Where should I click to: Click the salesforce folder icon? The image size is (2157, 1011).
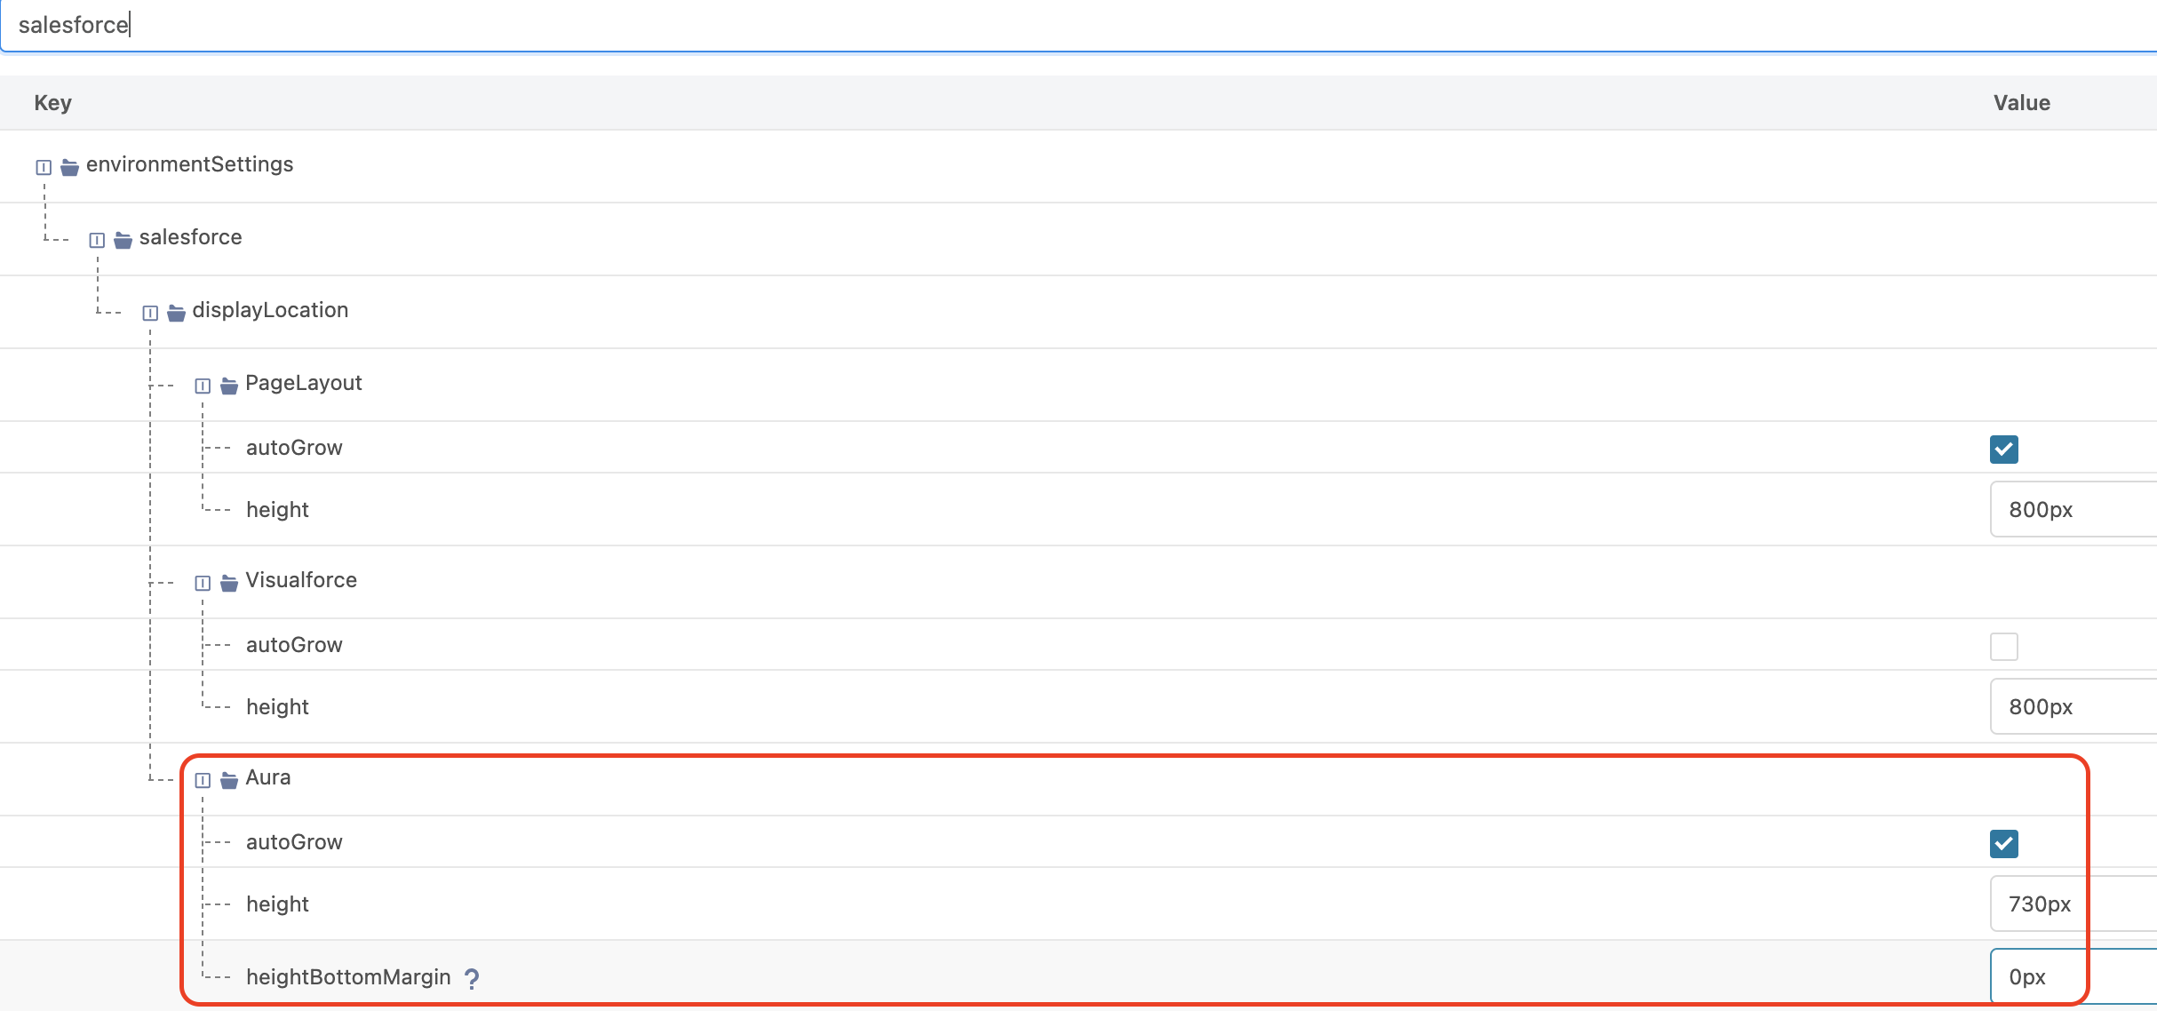[123, 240]
